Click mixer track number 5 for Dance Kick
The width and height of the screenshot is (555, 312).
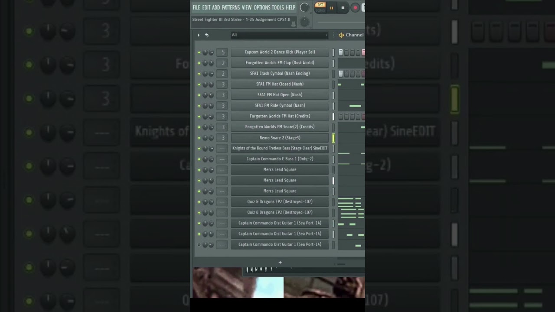point(223,52)
